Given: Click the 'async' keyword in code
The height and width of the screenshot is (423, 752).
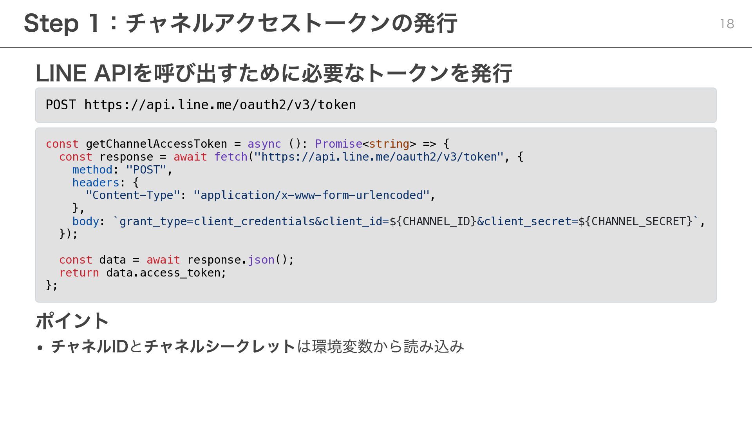Looking at the screenshot, I should tap(264, 144).
